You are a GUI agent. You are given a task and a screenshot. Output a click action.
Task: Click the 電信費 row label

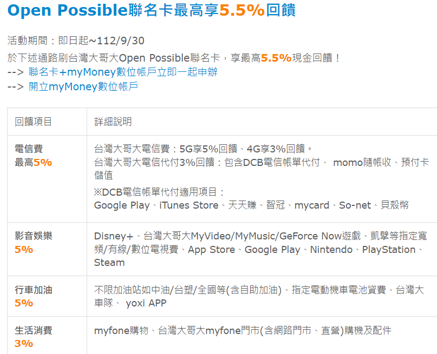[x=29, y=149]
